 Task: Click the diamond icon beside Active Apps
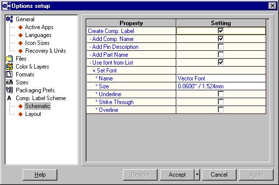point(20,27)
